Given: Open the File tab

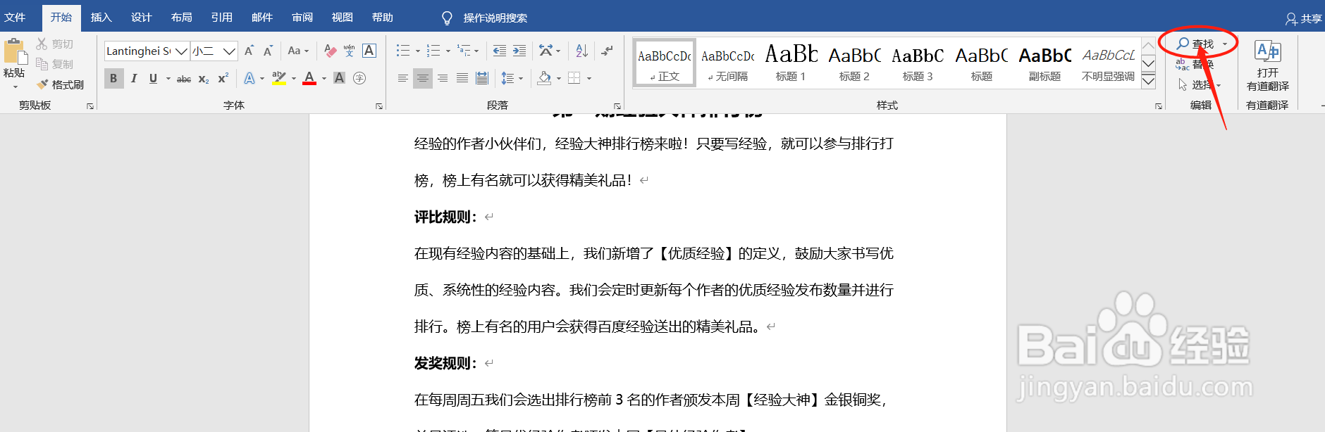Looking at the screenshot, I should click(x=15, y=18).
